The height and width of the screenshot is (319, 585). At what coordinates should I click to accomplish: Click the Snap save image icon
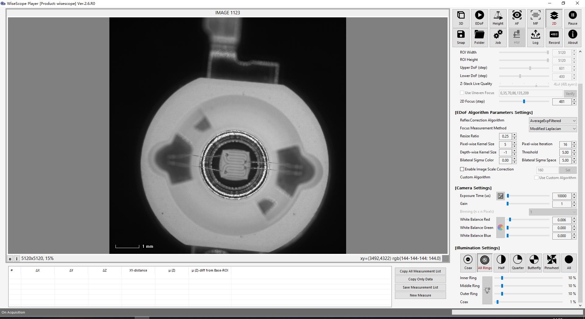click(461, 37)
